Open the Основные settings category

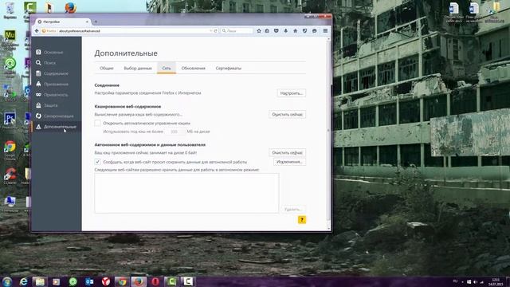57,52
